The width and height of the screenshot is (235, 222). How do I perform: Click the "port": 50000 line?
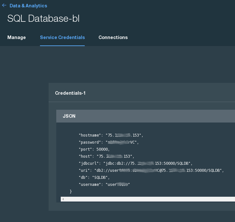pyautogui.click(x=94, y=149)
